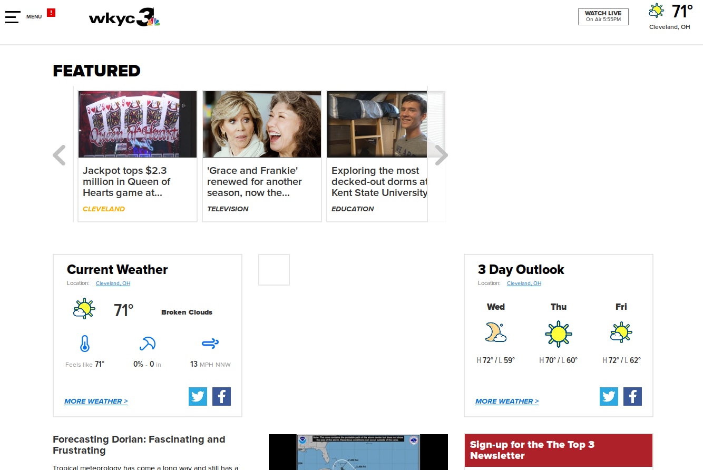Click the wind speed icon

(210, 344)
